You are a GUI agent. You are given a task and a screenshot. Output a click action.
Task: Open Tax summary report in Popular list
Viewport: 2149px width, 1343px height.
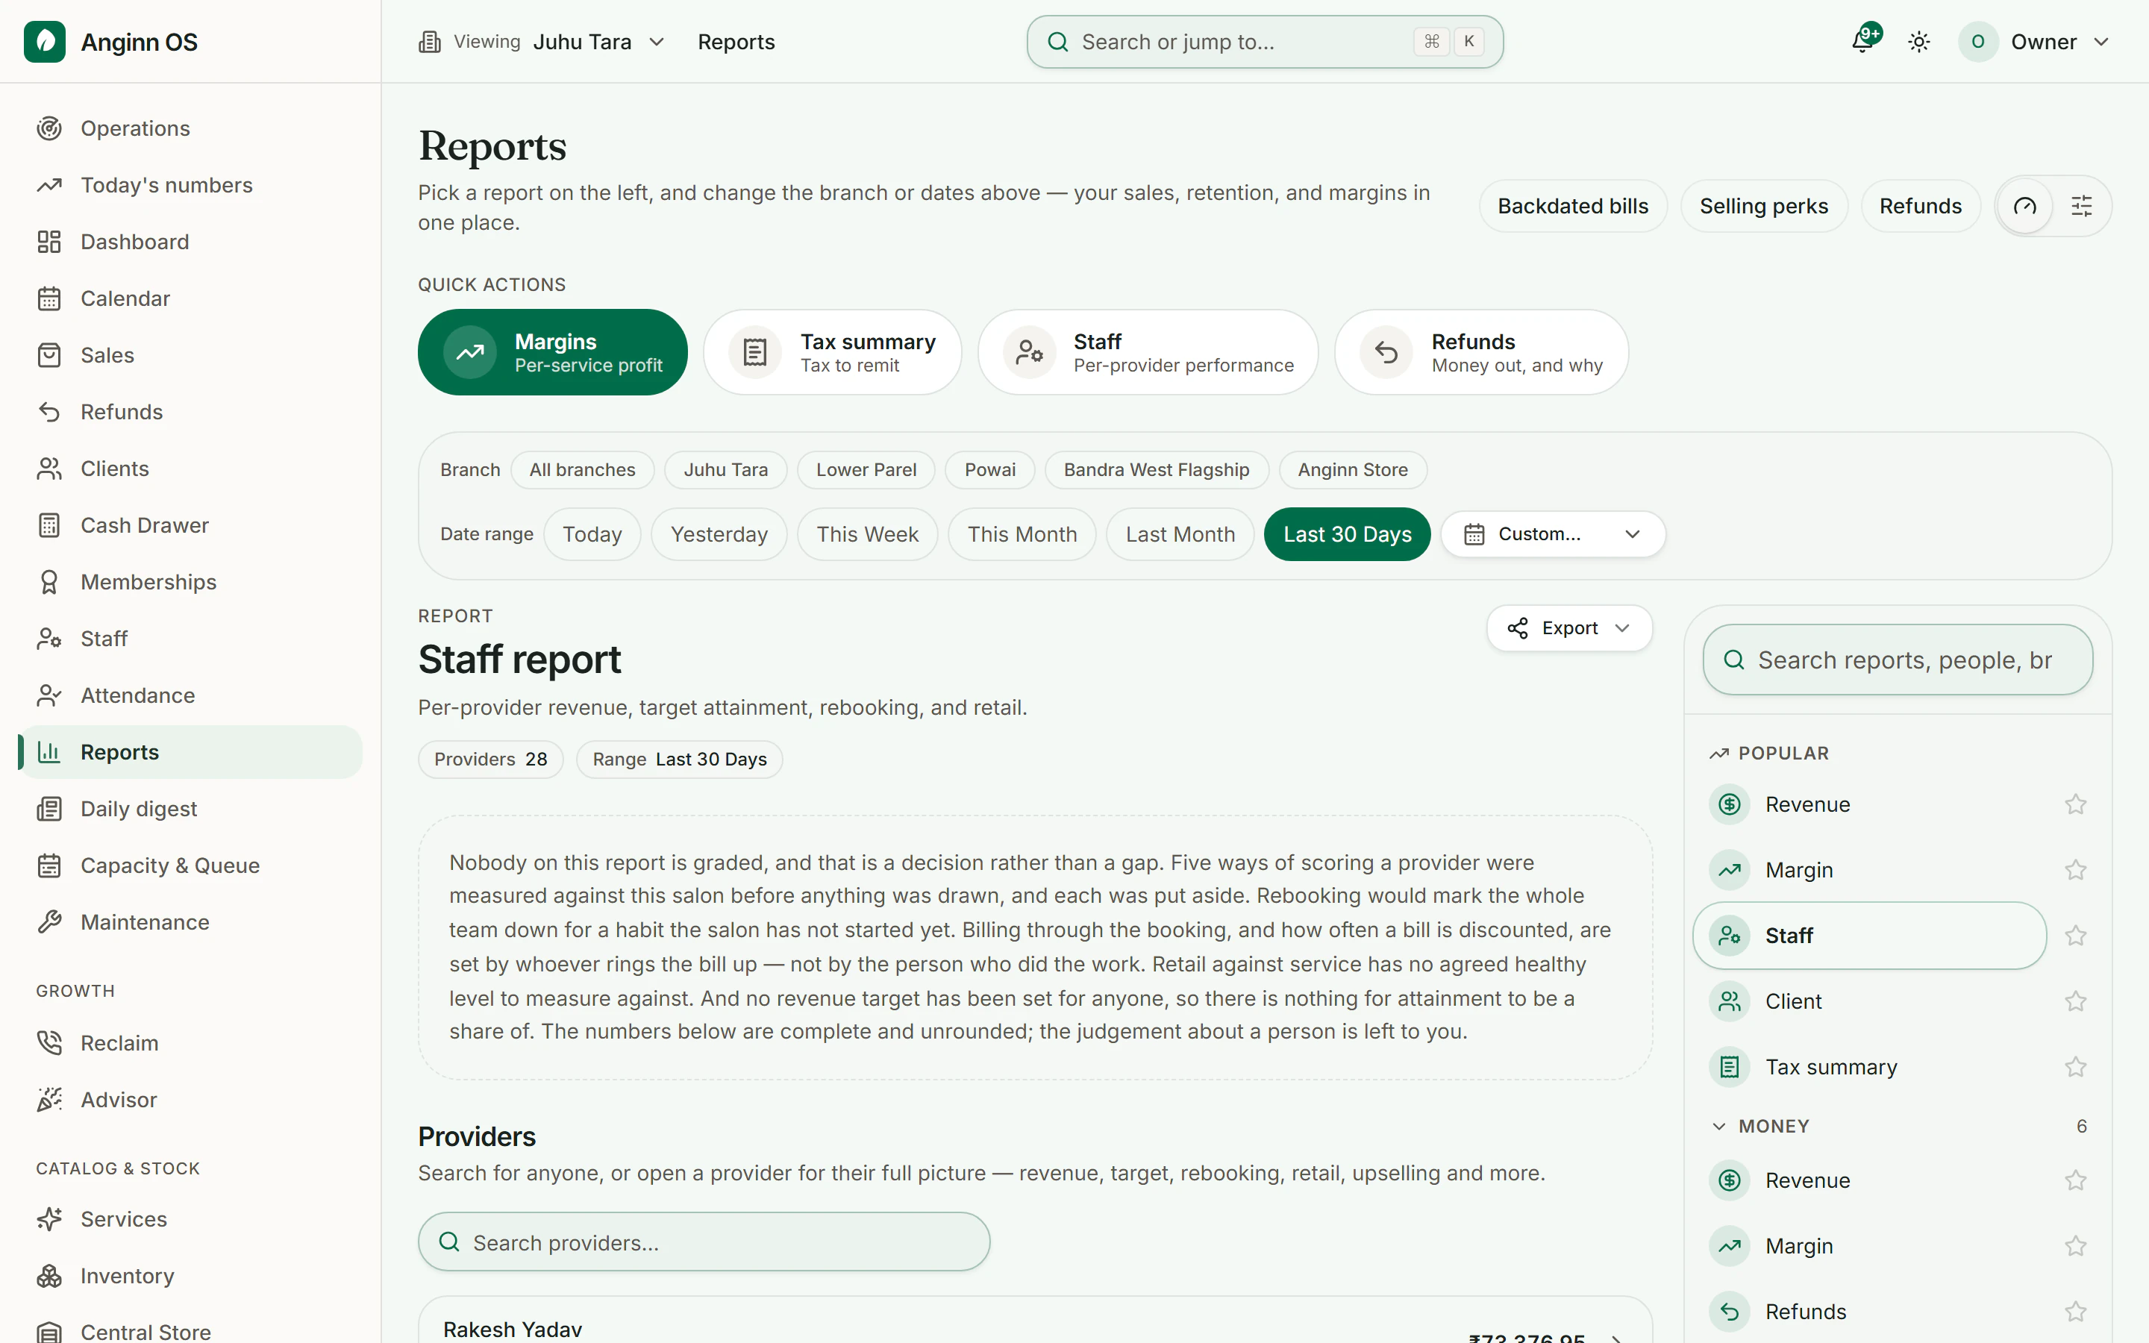click(x=1869, y=1067)
